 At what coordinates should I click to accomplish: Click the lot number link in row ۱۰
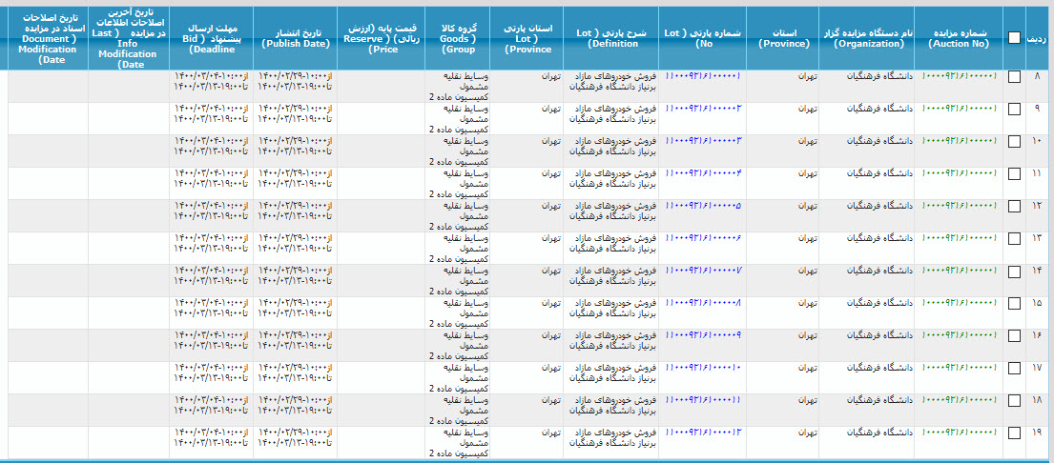click(703, 141)
